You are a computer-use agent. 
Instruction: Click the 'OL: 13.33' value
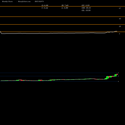click(x=86, y=10)
